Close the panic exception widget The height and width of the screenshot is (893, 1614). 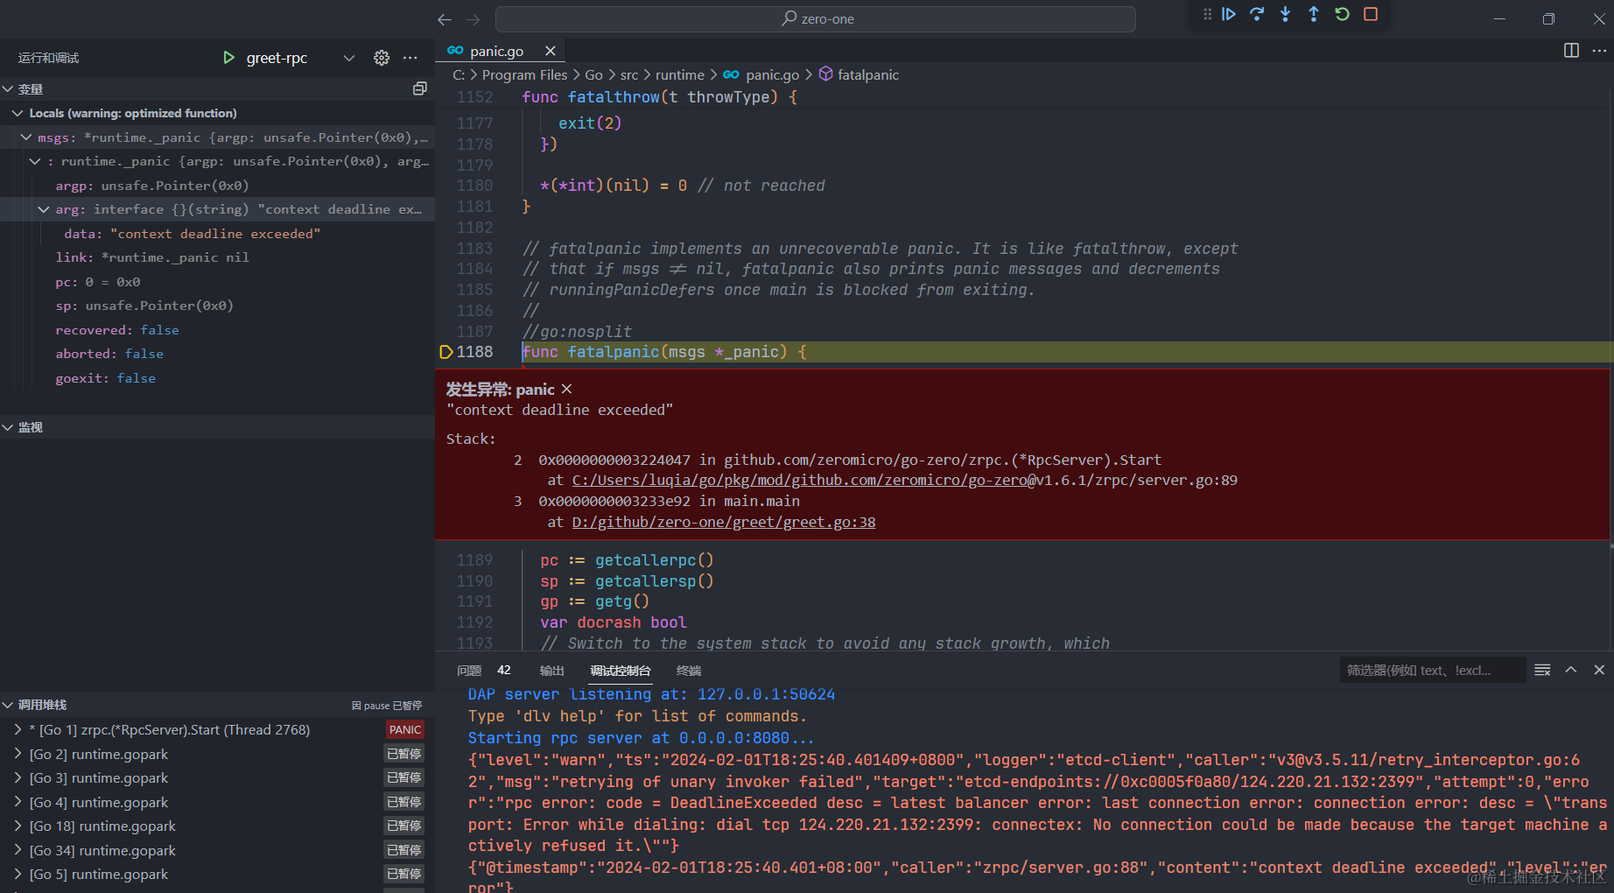pyautogui.click(x=566, y=389)
